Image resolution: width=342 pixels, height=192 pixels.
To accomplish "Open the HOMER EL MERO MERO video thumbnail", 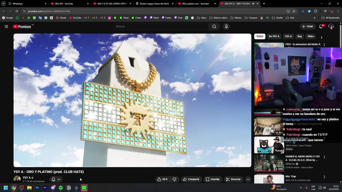I will pos(269,163).
